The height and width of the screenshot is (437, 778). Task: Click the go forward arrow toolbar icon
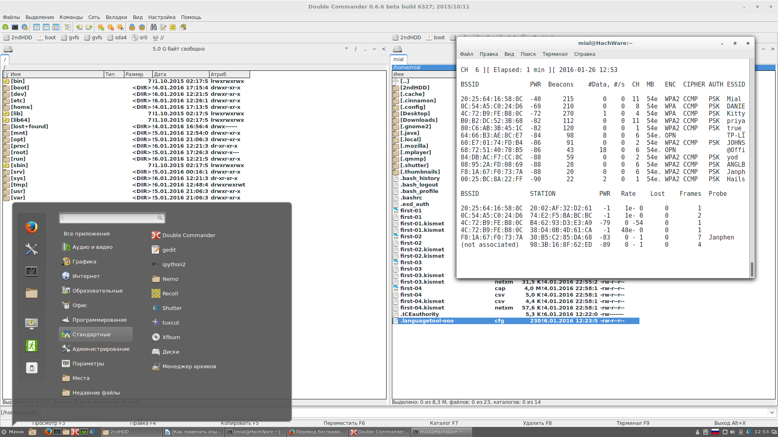pyautogui.click(x=89, y=27)
